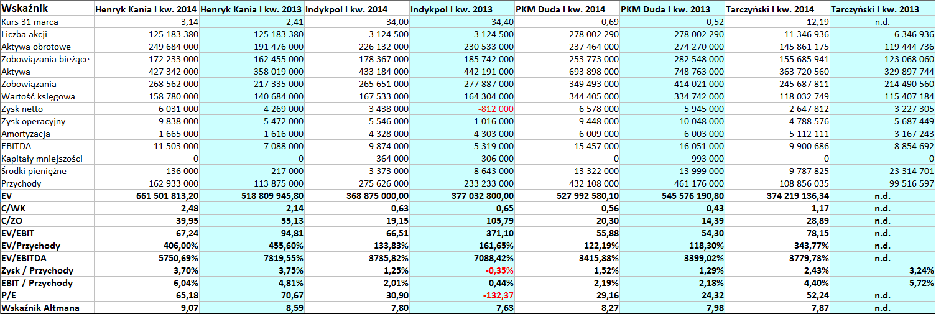Select row label 'P/E'
The height and width of the screenshot is (314, 936).
(x=47, y=295)
